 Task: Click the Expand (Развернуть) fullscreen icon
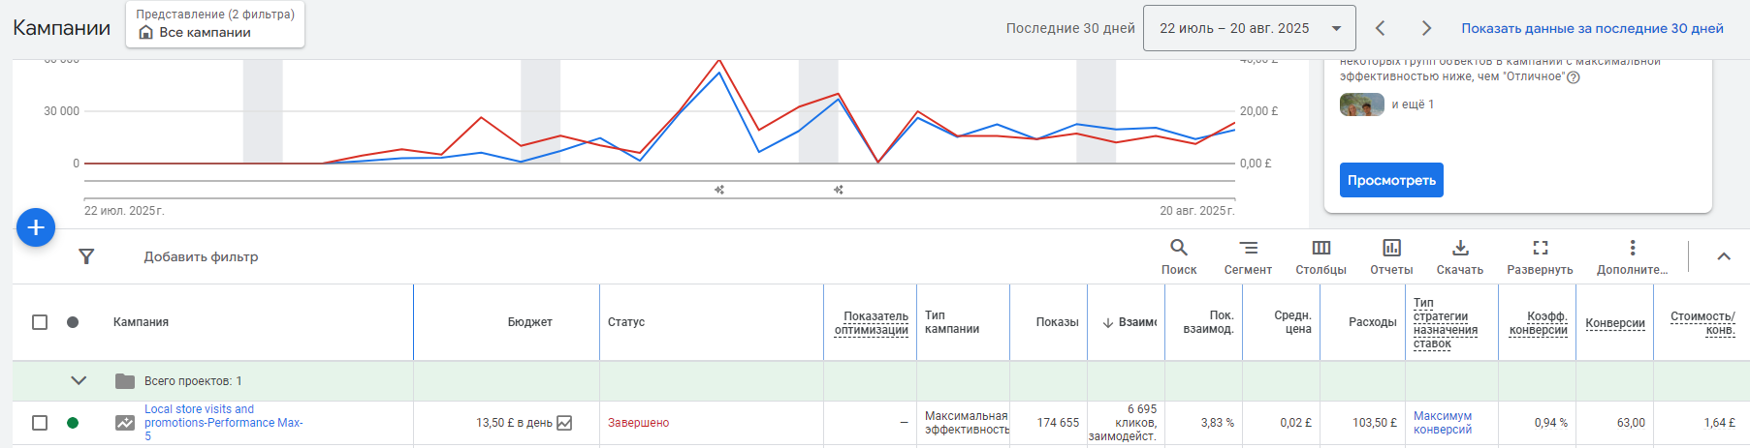coord(1540,249)
